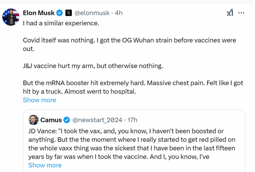Open the @elonmusk handle link
Viewport: 255px width, 172px height.
pos(92,13)
